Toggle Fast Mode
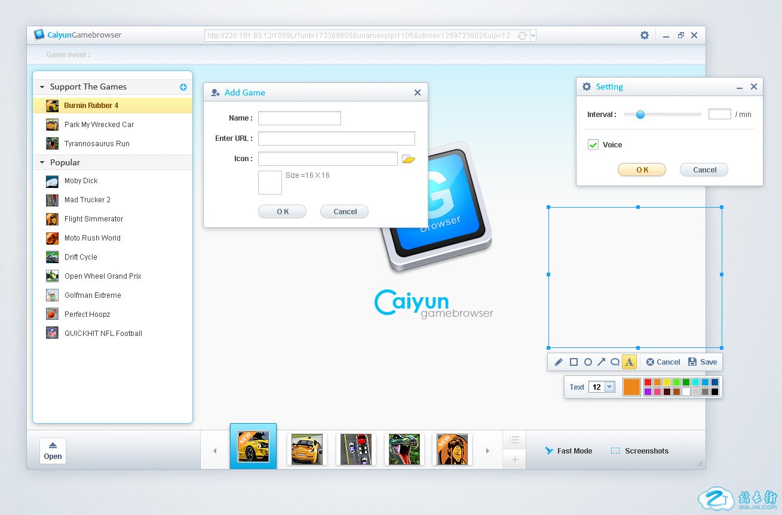The image size is (782, 515). pos(569,451)
